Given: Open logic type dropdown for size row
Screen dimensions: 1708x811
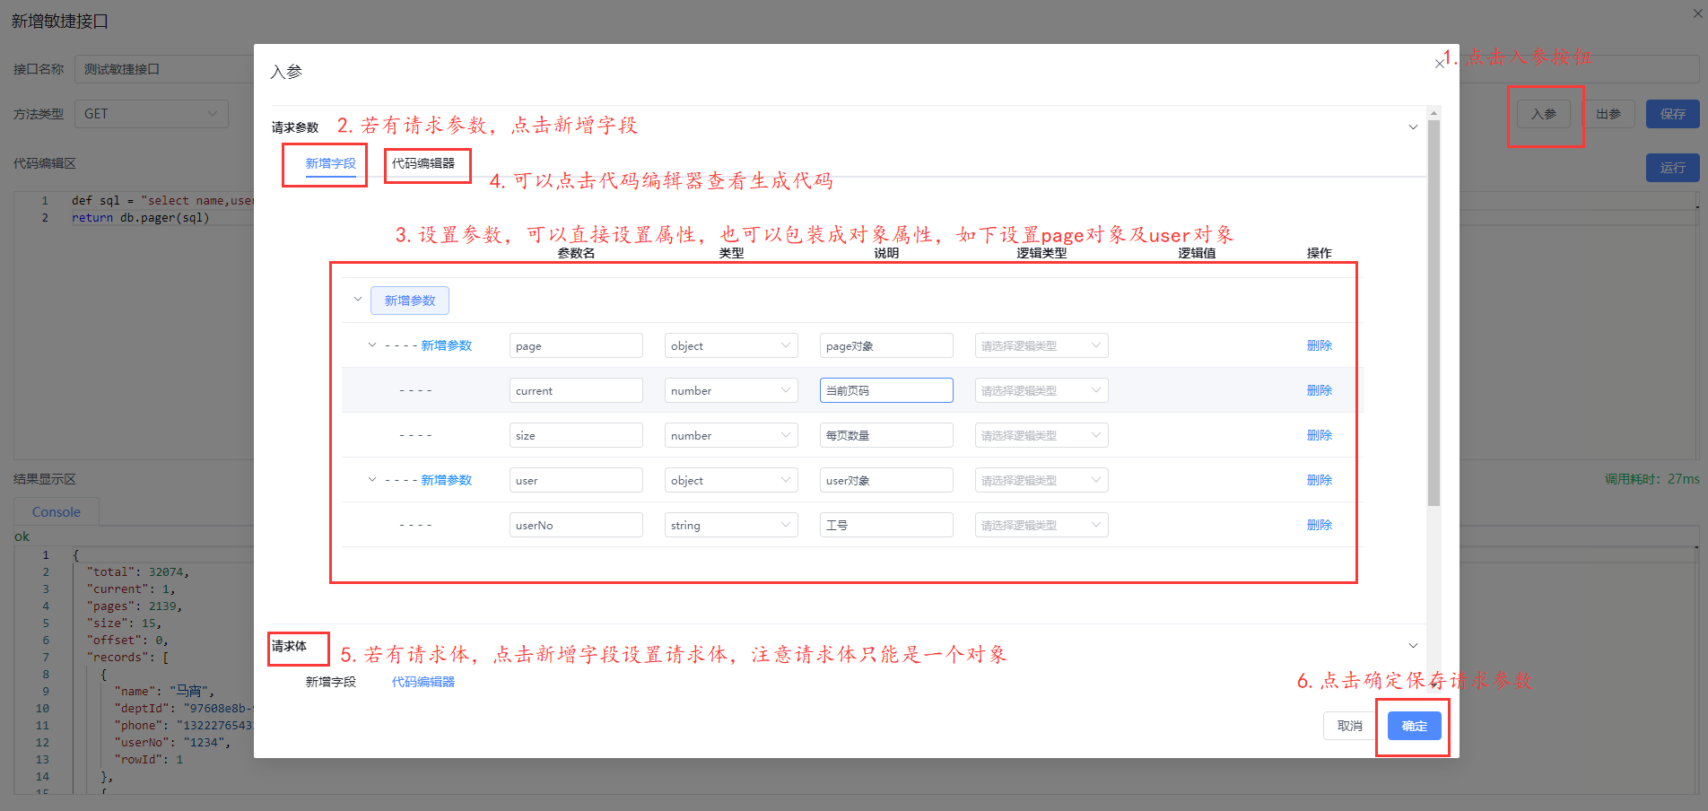Looking at the screenshot, I should click(x=1041, y=435).
